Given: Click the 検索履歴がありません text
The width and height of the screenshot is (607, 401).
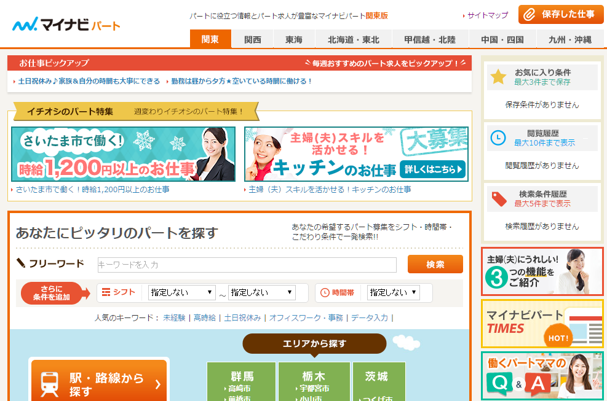Looking at the screenshot, I should [x=542, y=226].
